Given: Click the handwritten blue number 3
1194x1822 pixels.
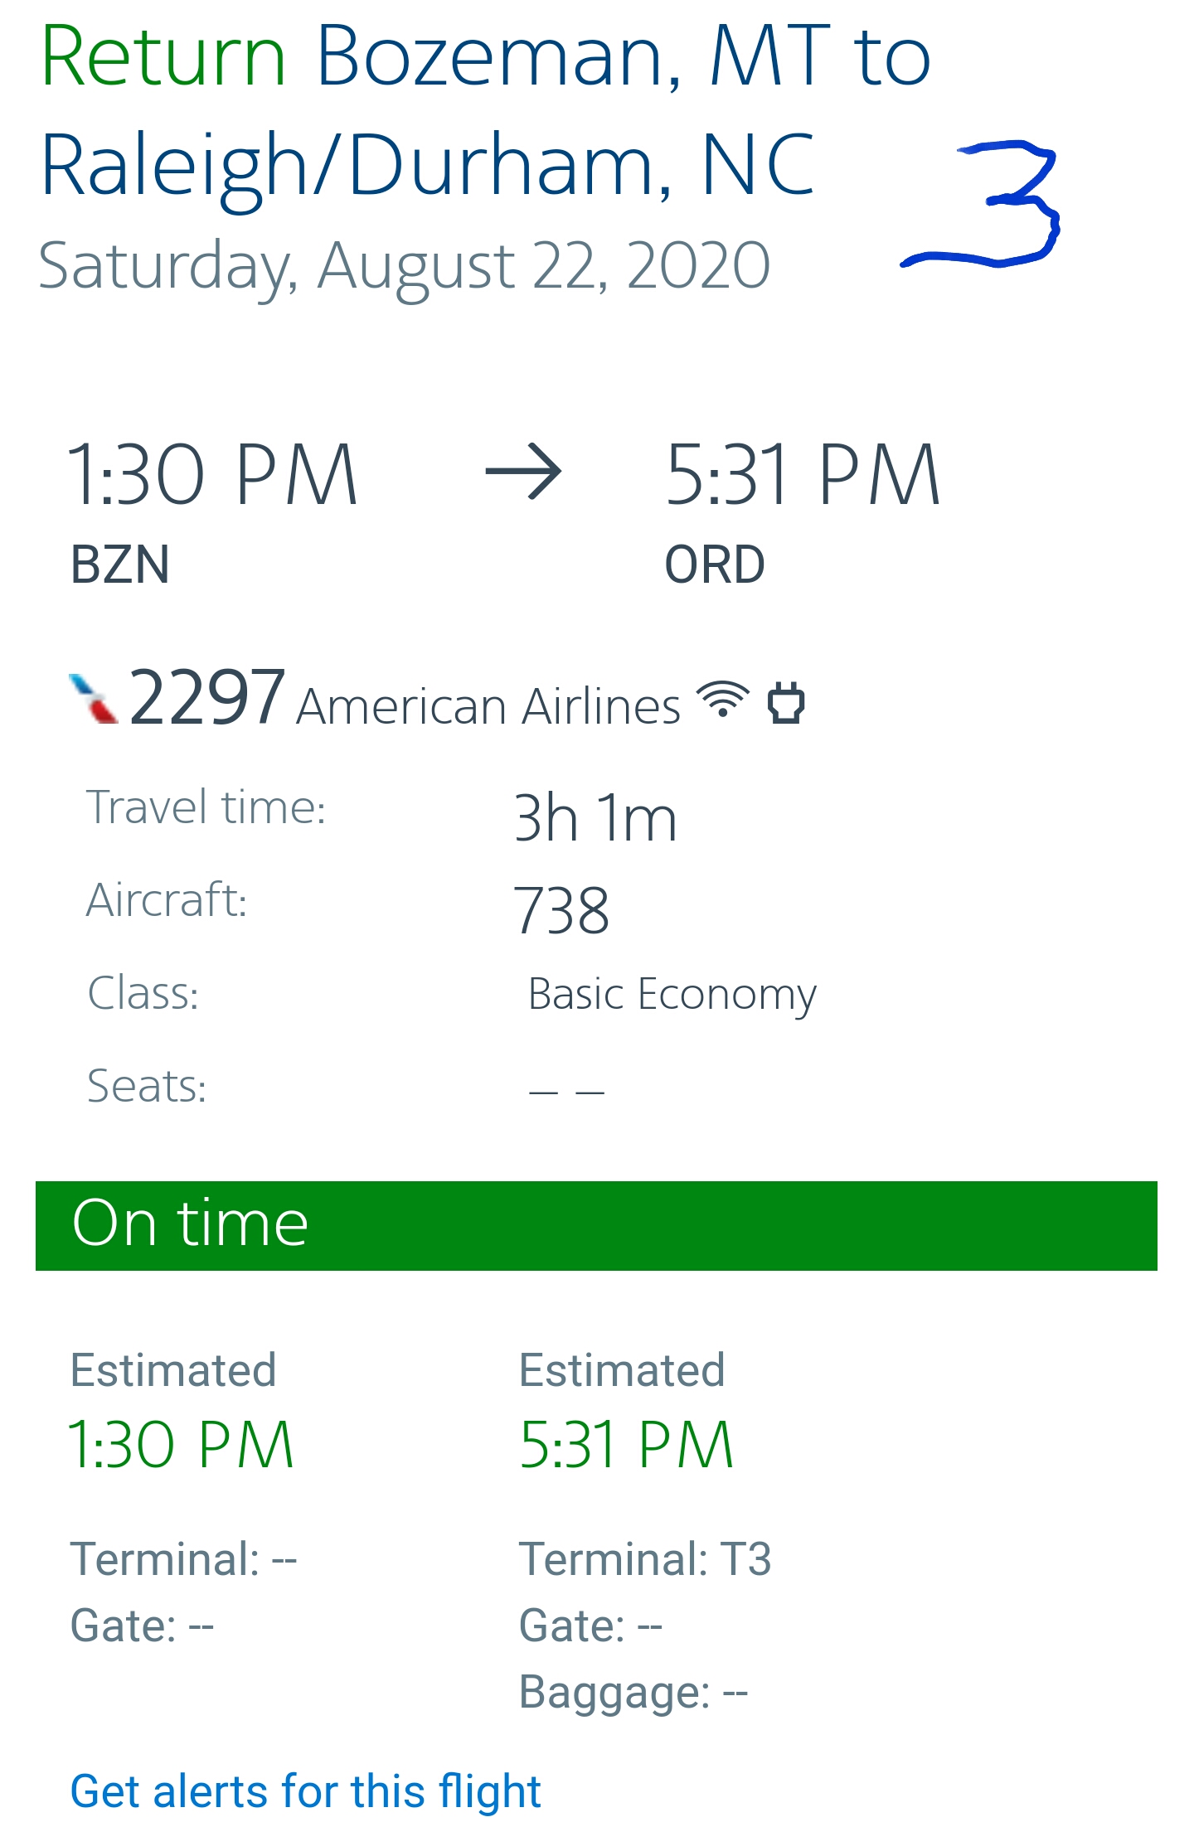Looking at the screenshot, I should (987, 204).
